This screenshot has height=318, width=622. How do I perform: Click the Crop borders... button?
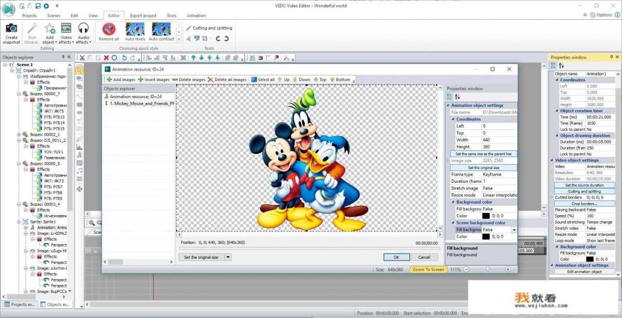pos(584,203)
